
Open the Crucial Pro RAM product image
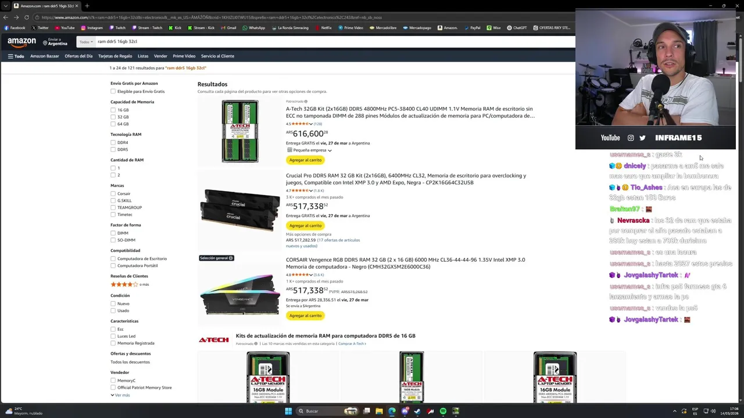pyautogui.click(x=239, y=210)
